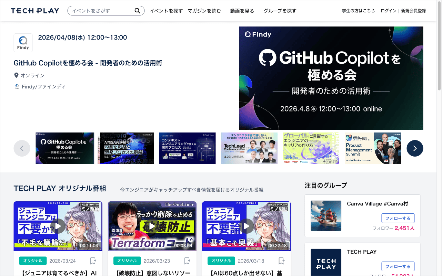This screenshot has width=442, height=276.
Task: Click the ログイン link
Action: [388, 11]
